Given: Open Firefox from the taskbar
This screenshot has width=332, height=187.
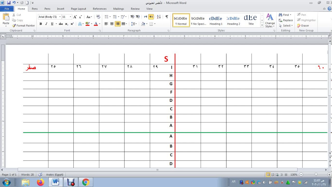Looking at the screenshot, I should click(40, 182).
